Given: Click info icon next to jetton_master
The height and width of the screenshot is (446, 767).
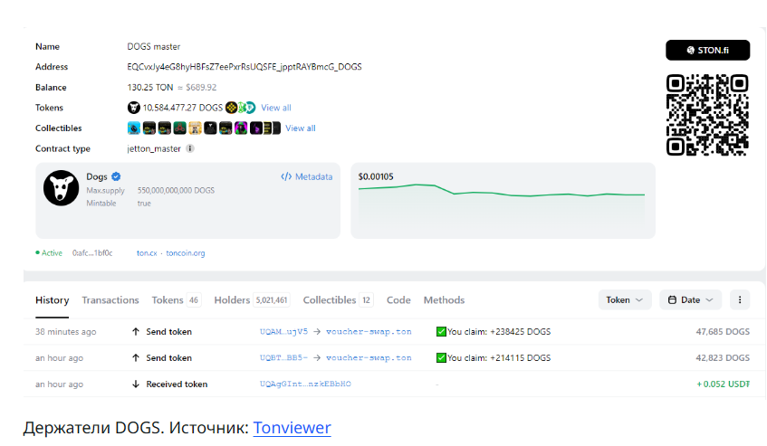Looking at the screenshot, I should tap(190, 148).
